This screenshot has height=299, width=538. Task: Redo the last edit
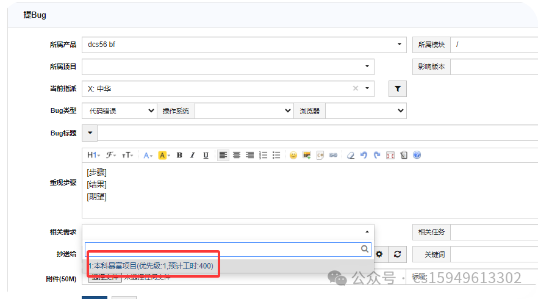[377, 155]
